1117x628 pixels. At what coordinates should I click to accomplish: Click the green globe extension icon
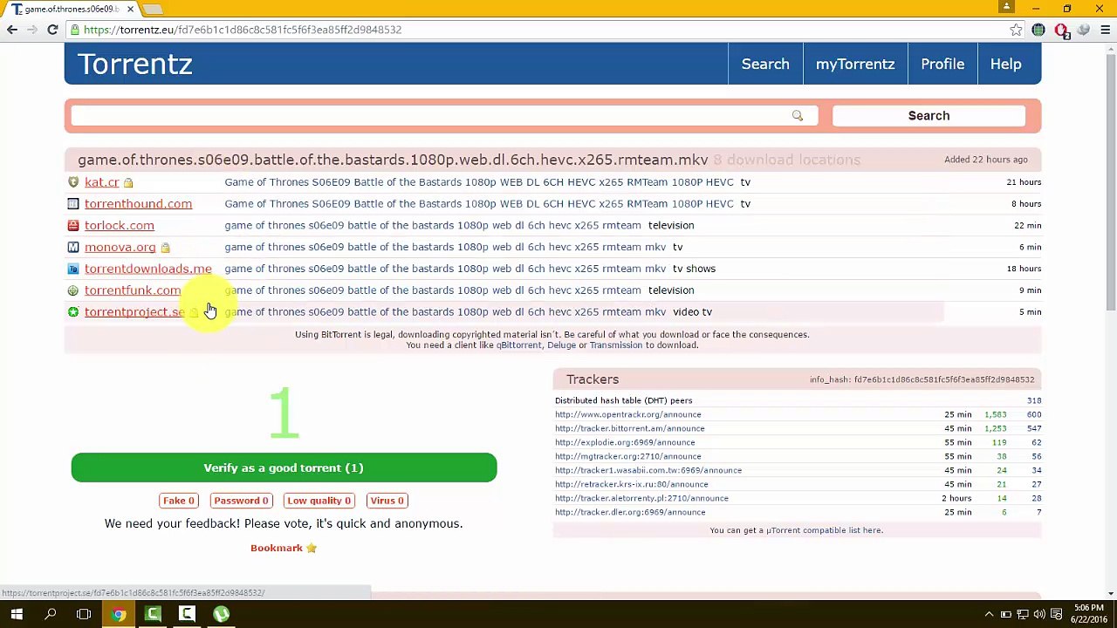coord(1038,30)
